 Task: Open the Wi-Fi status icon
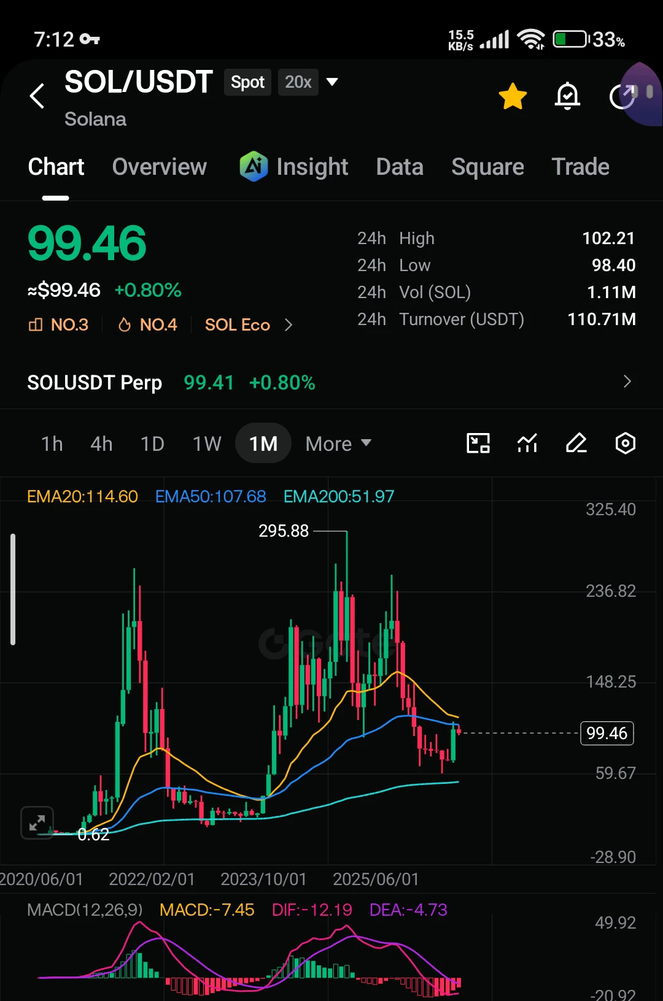pos(531,39)
